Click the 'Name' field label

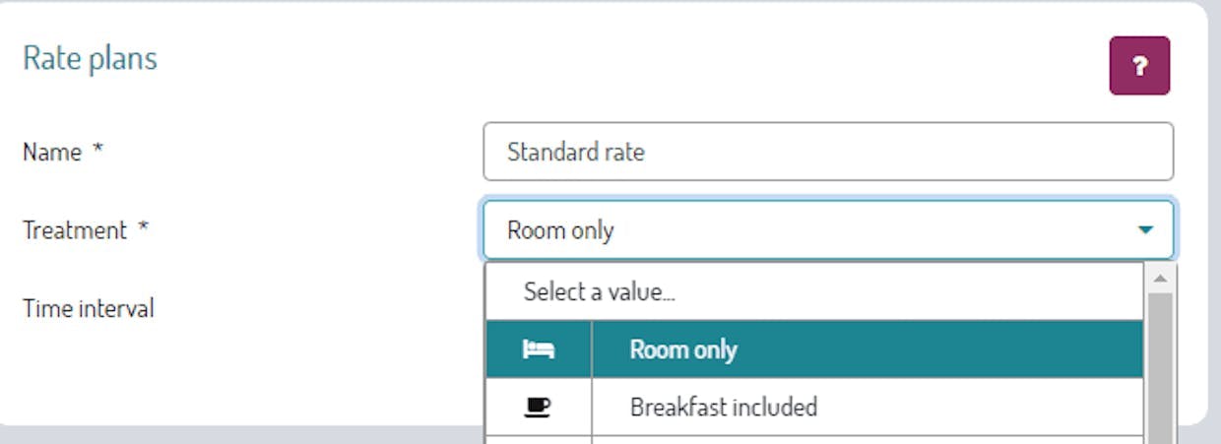52,153
